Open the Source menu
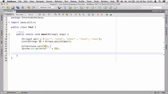Screen dimensions: 168x94 (49, 1)
